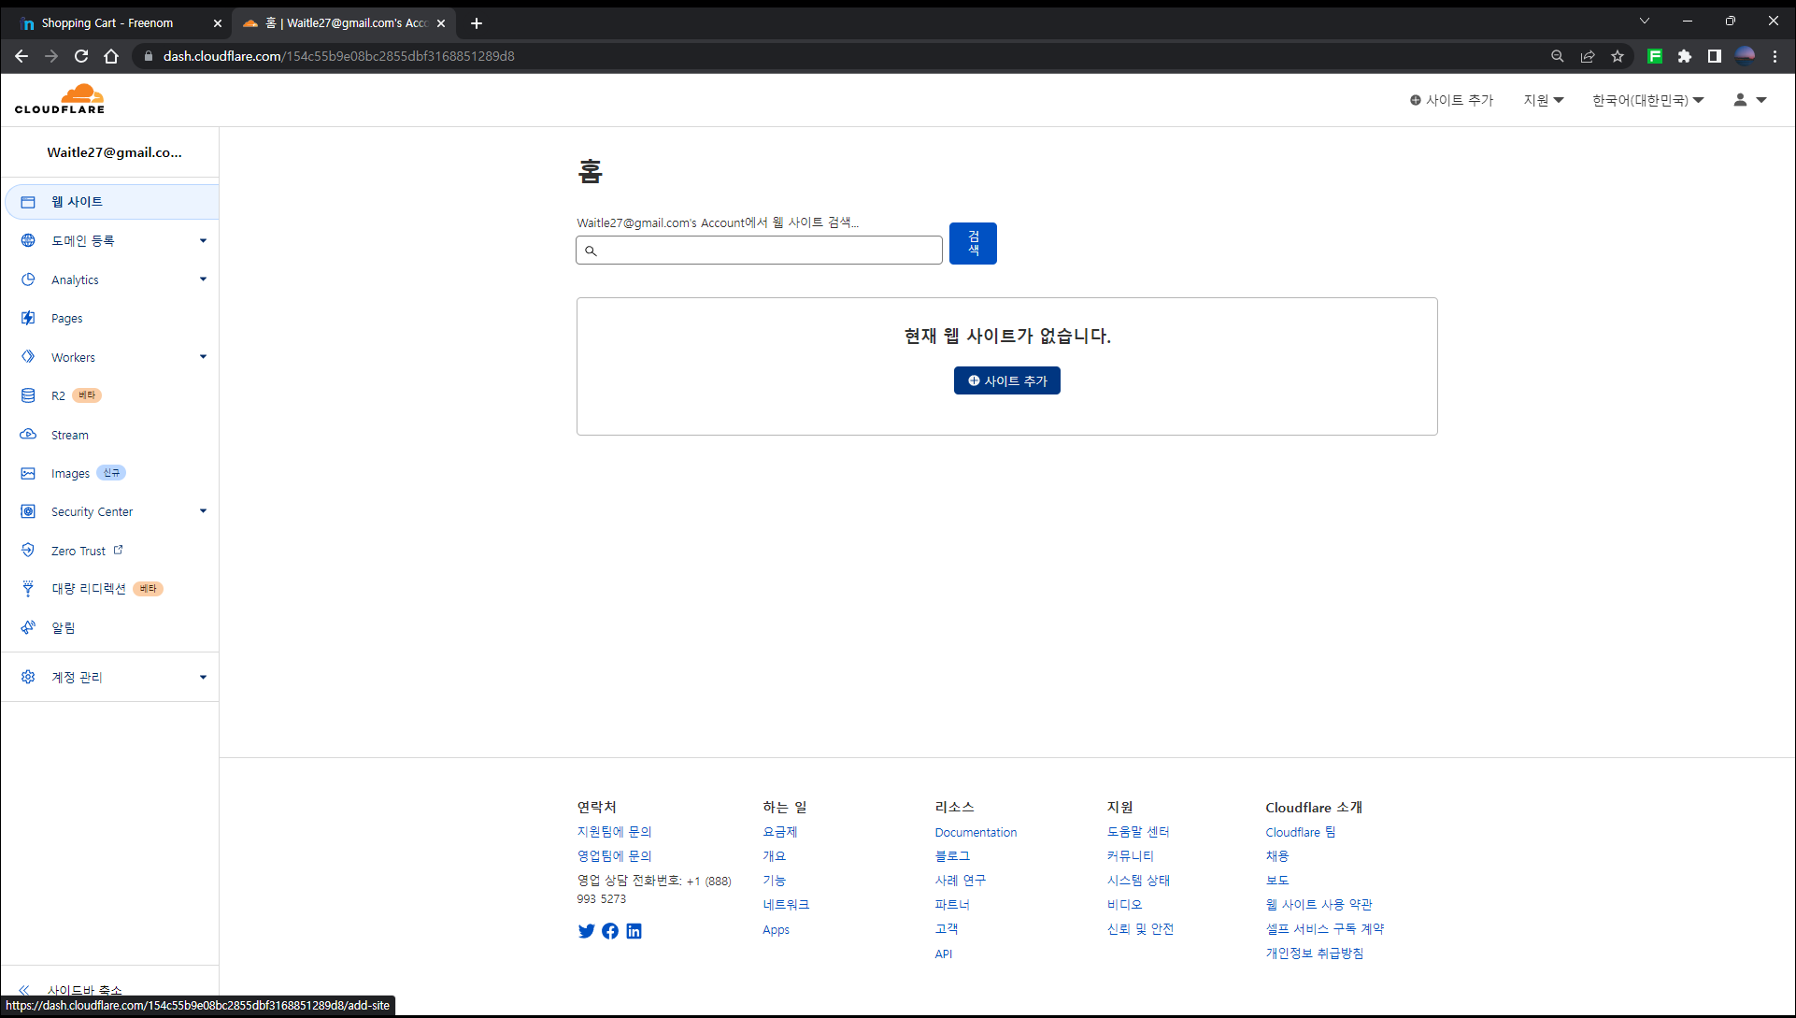Click the Stream sidebar icon

coord(28,435)
